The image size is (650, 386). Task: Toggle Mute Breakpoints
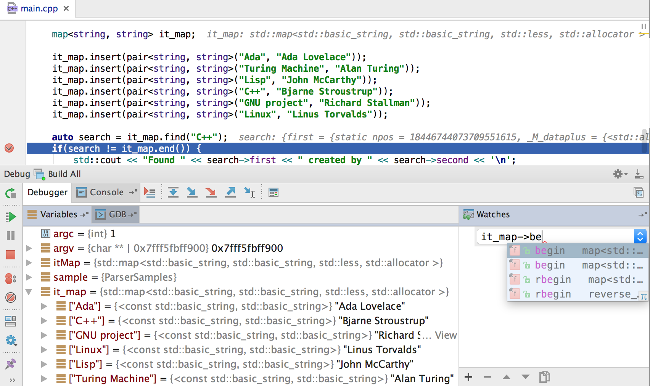click(x=11, y=297)
